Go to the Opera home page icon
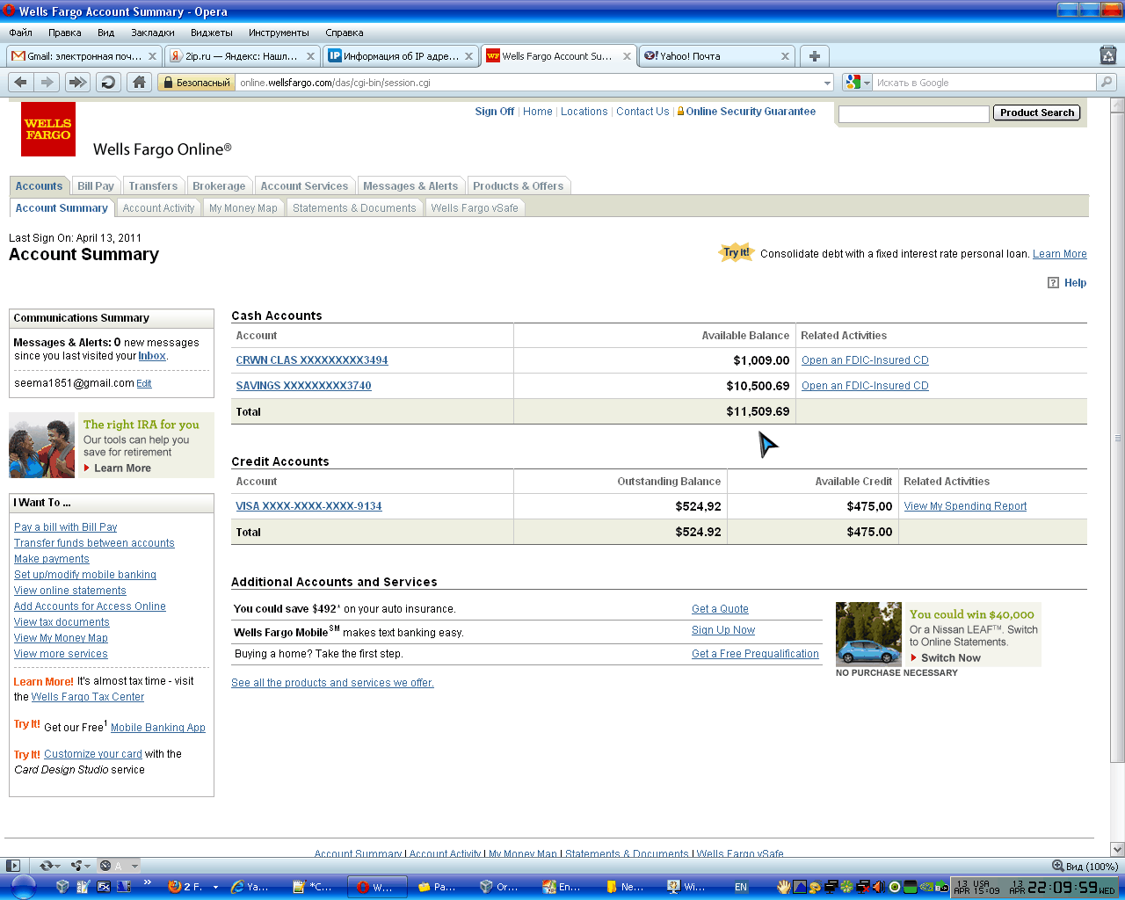Screen dimensions: 1125x900 click(x=138, y=82)
